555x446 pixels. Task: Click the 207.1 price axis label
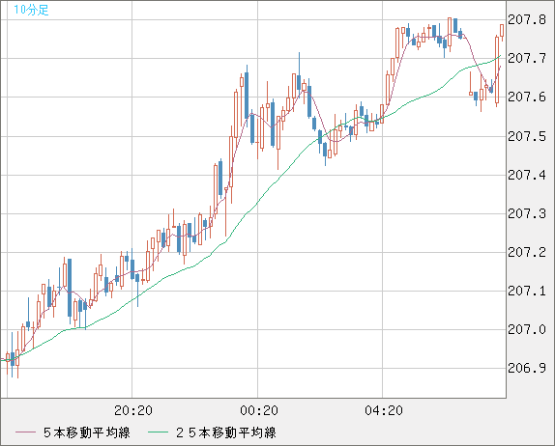pyautogui.click(x=527, y=292)
